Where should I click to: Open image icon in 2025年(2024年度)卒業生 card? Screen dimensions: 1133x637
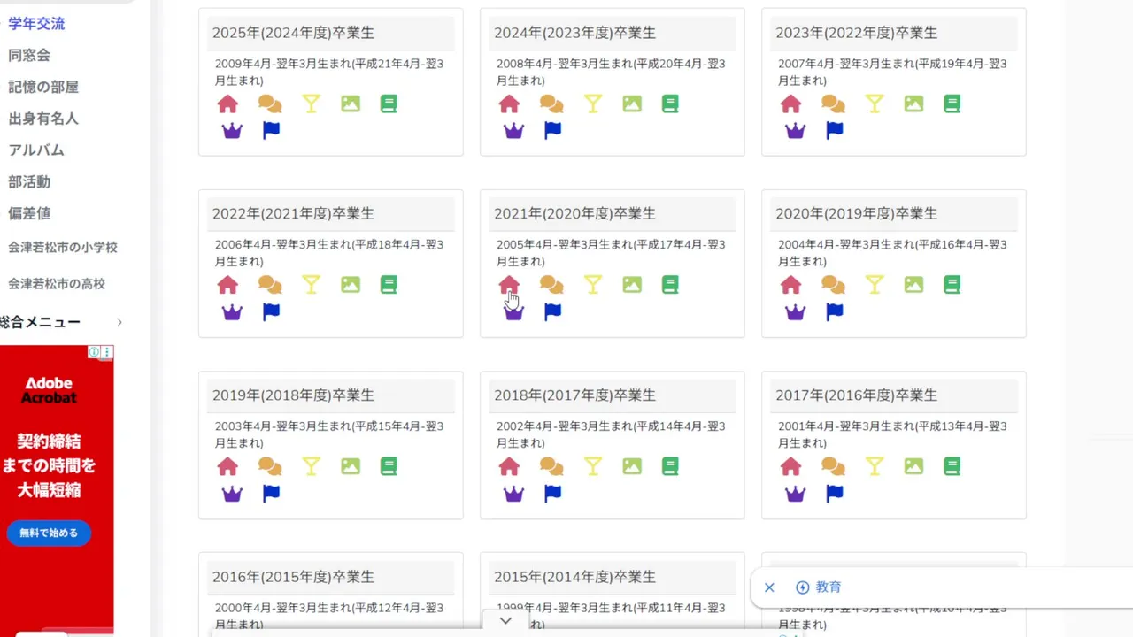click(351, 104)
